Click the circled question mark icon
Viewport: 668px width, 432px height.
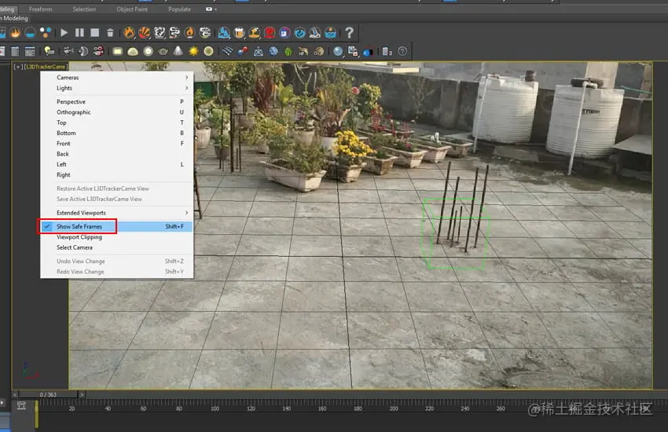tap(402, 51)
